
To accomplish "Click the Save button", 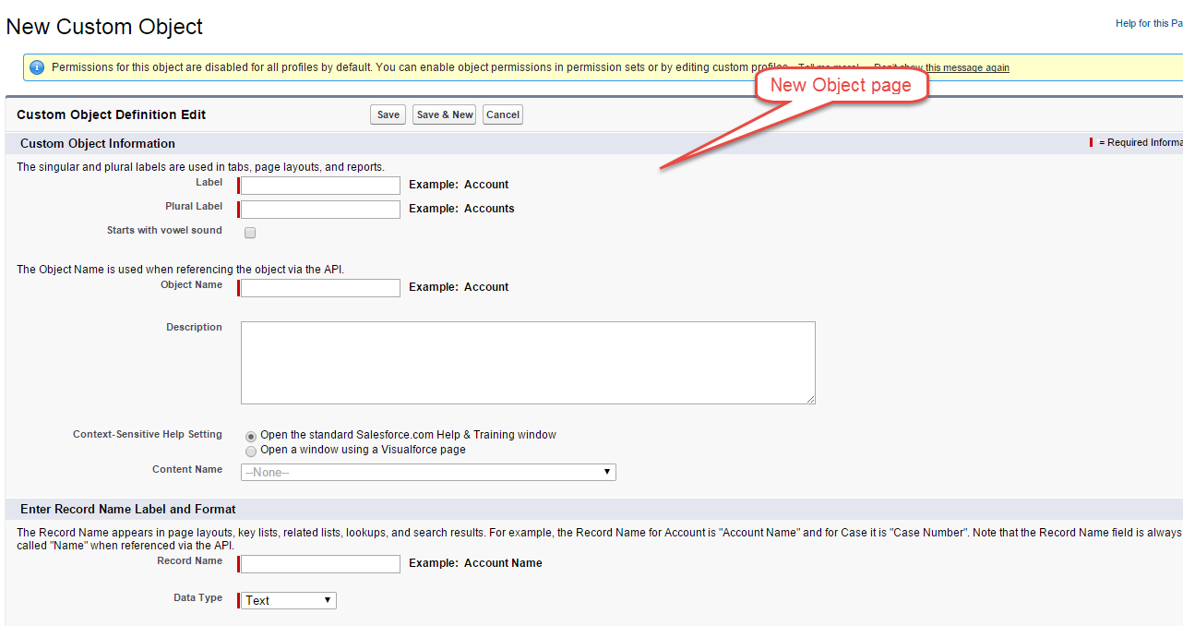I will coord(388,114).
